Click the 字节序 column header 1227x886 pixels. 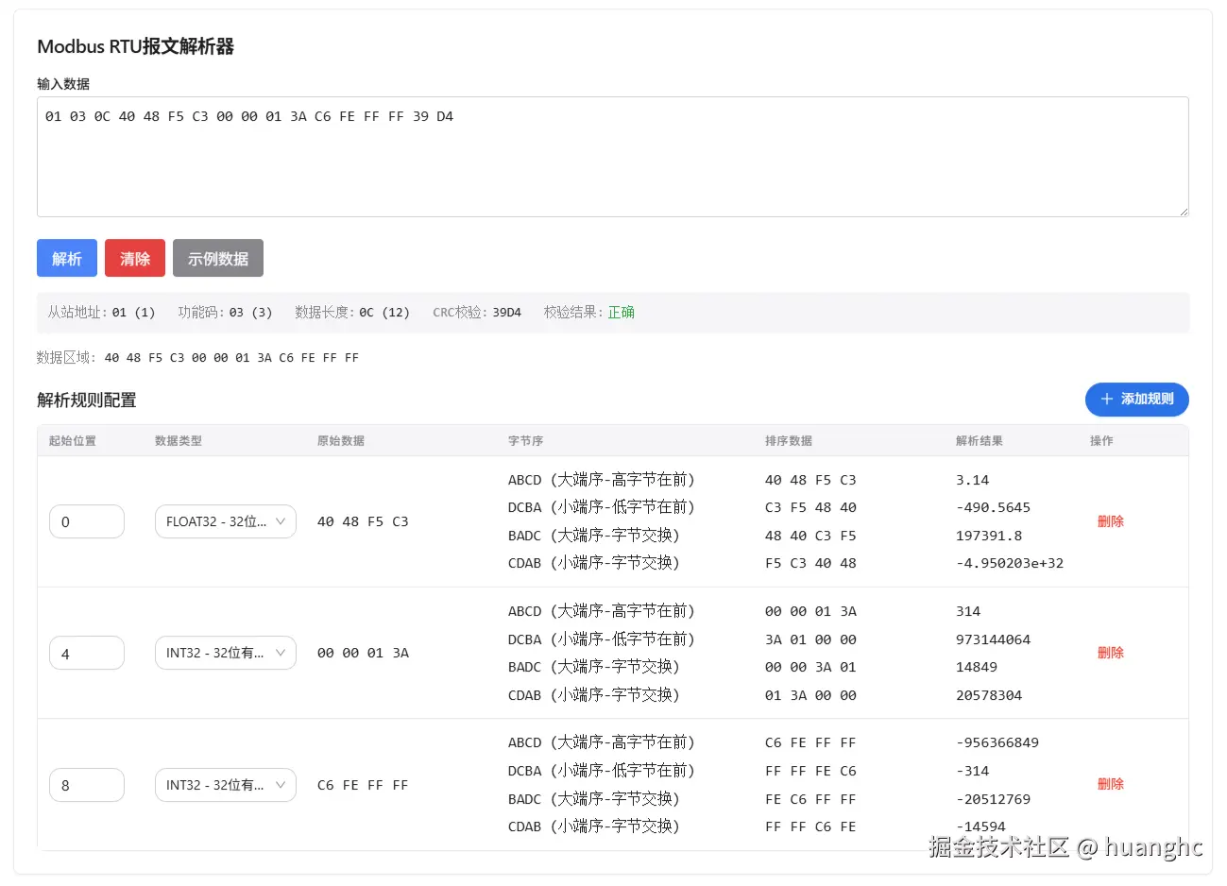pyautogui.click(x=525, y=441)
